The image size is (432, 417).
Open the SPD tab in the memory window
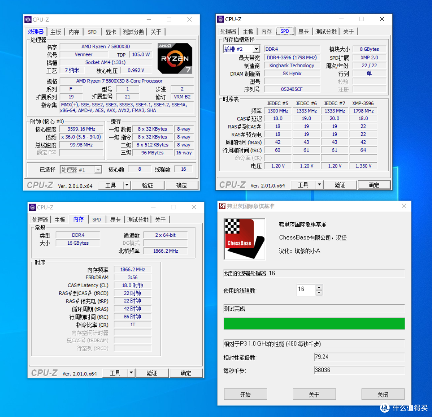coord(97,220)
